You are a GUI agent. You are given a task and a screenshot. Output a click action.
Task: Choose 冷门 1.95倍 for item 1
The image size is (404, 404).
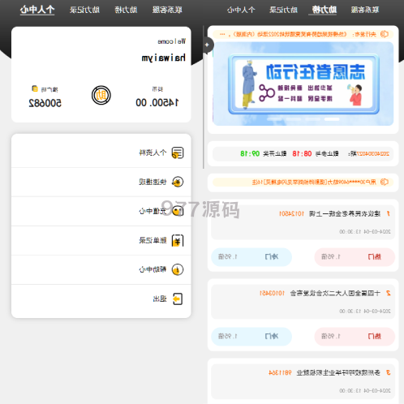click(251, 257)
